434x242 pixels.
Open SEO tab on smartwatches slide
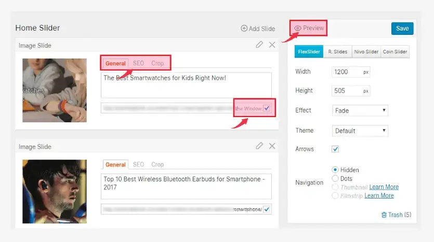pos(138,63)
